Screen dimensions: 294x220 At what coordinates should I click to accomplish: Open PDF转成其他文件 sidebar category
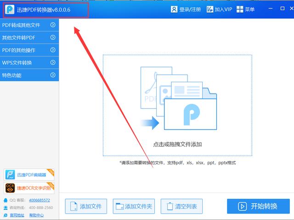coord(29,25)
